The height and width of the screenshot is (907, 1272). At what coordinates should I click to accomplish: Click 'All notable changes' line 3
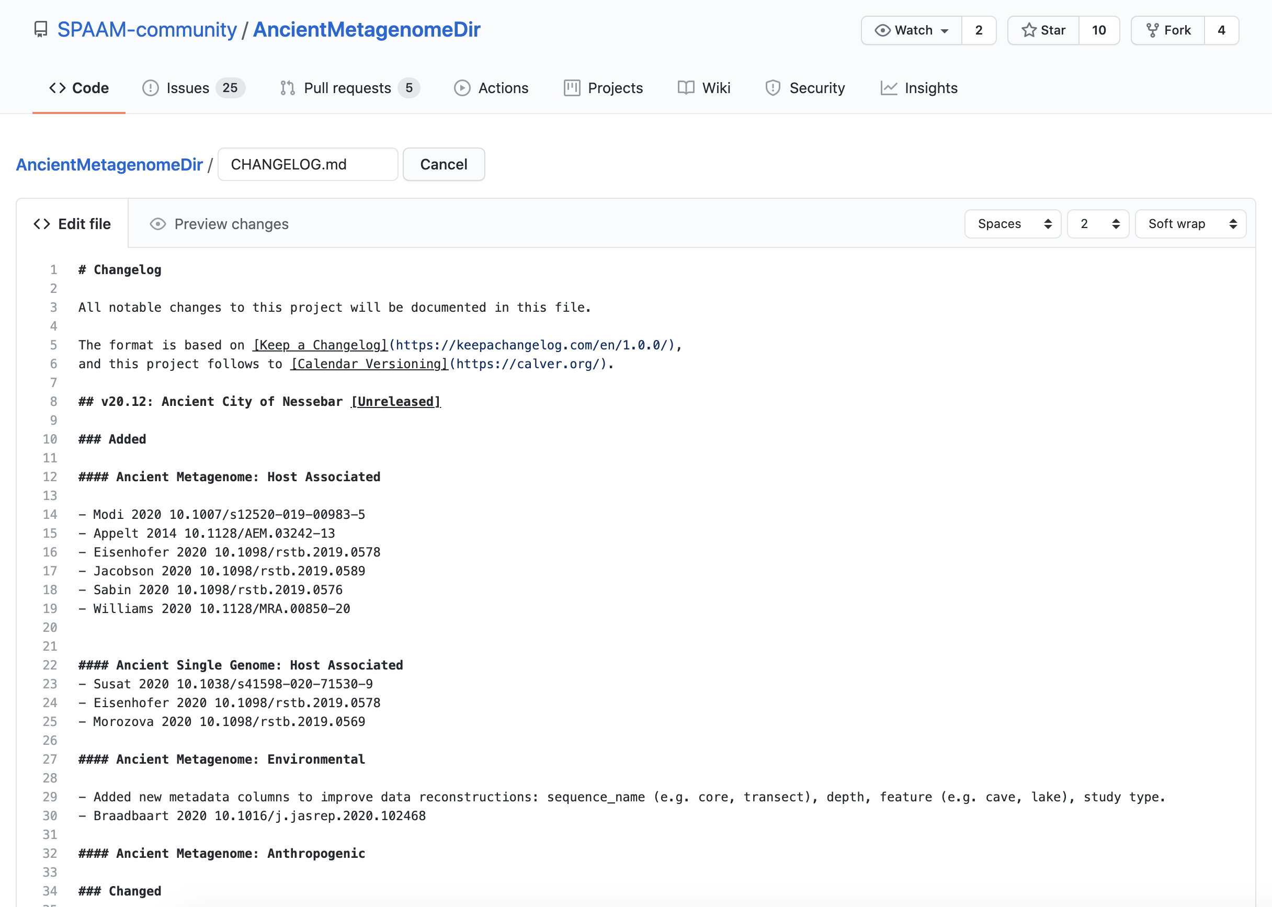(x=334, y=308)
